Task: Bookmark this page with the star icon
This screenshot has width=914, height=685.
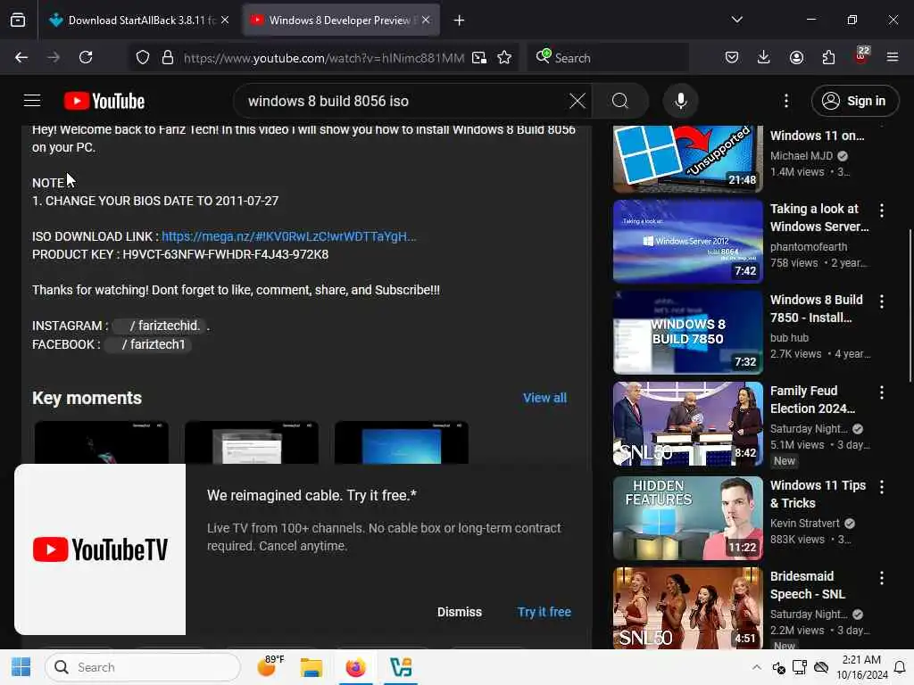Action: (504, 58)
